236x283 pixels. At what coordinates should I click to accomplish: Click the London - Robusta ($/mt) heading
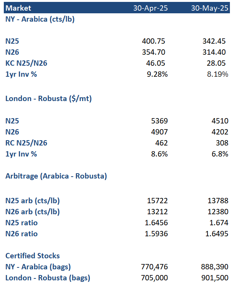coord(48,99)
